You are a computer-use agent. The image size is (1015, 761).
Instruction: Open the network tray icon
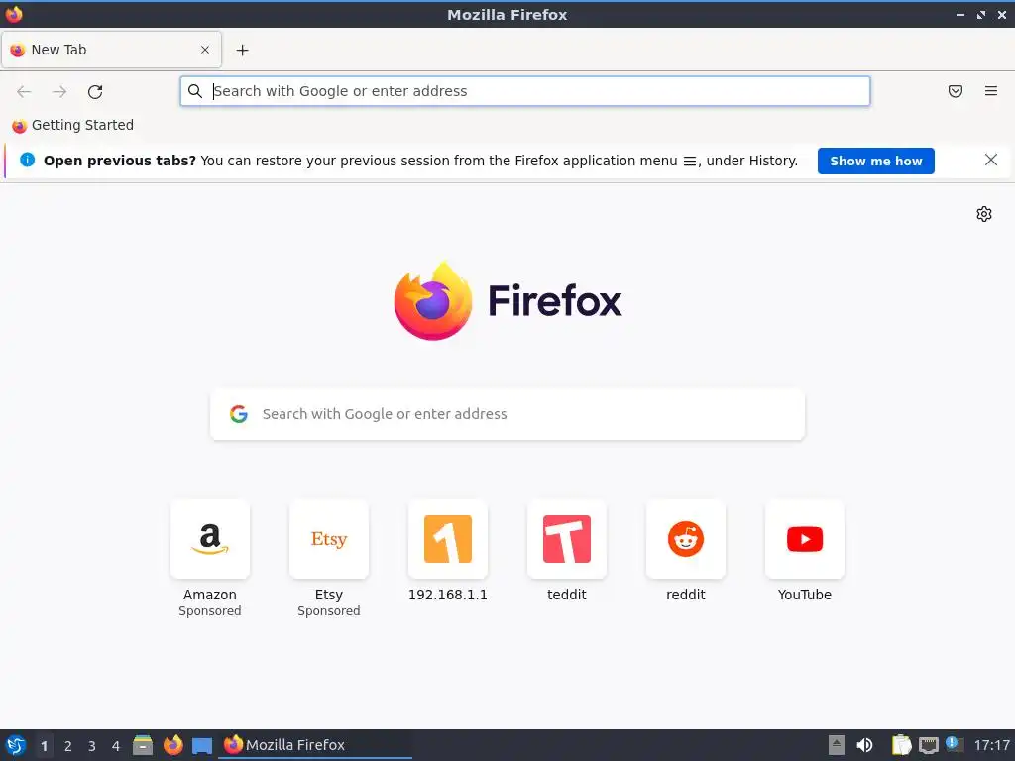pyautogui.click(x=928, y=745)
